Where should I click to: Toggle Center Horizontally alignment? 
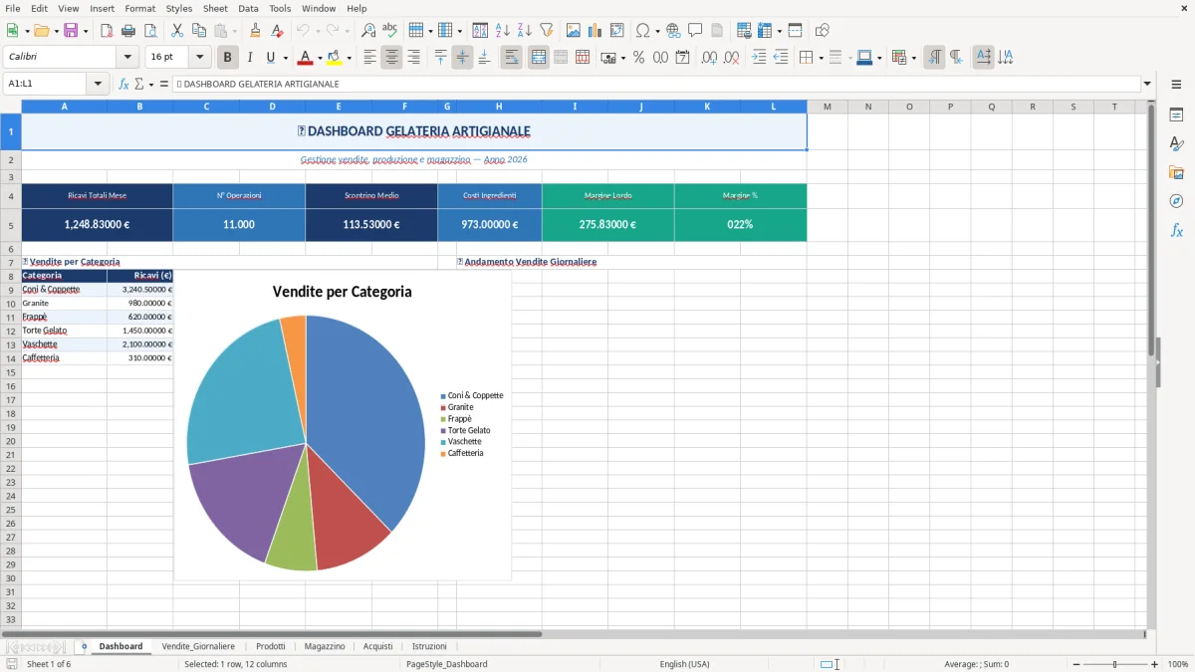pos(391,58)
